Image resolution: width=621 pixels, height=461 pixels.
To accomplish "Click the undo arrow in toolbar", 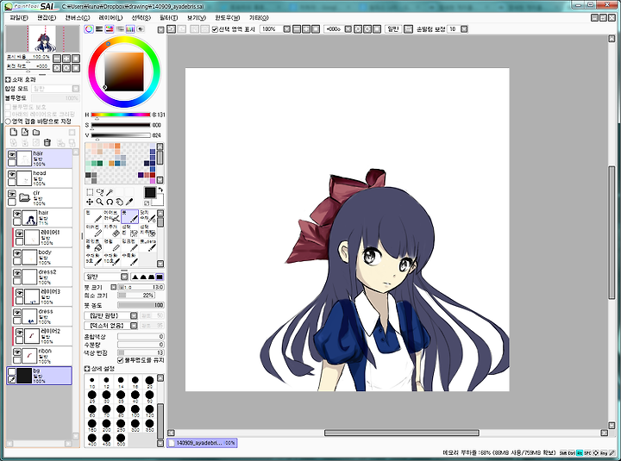I will (171, 29).
